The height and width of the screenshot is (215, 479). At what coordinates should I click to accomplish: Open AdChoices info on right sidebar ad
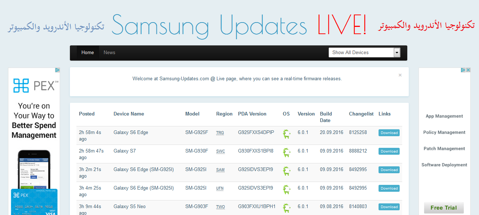(x=463, y=70)
